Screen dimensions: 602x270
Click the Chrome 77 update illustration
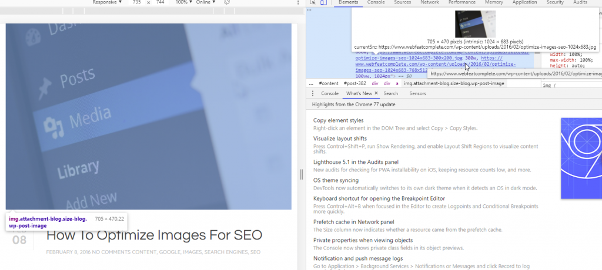click(581, 158)
